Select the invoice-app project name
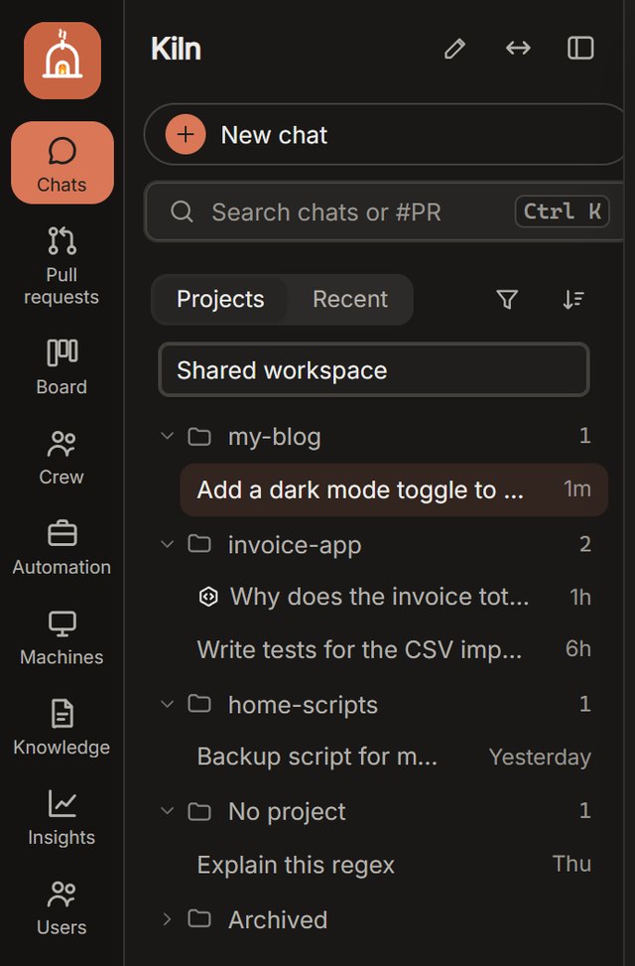Viewport: 635px width, 966px height. [x=295, y=545]
